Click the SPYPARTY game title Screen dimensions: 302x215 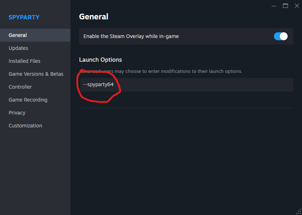click(x=24, y=17)
